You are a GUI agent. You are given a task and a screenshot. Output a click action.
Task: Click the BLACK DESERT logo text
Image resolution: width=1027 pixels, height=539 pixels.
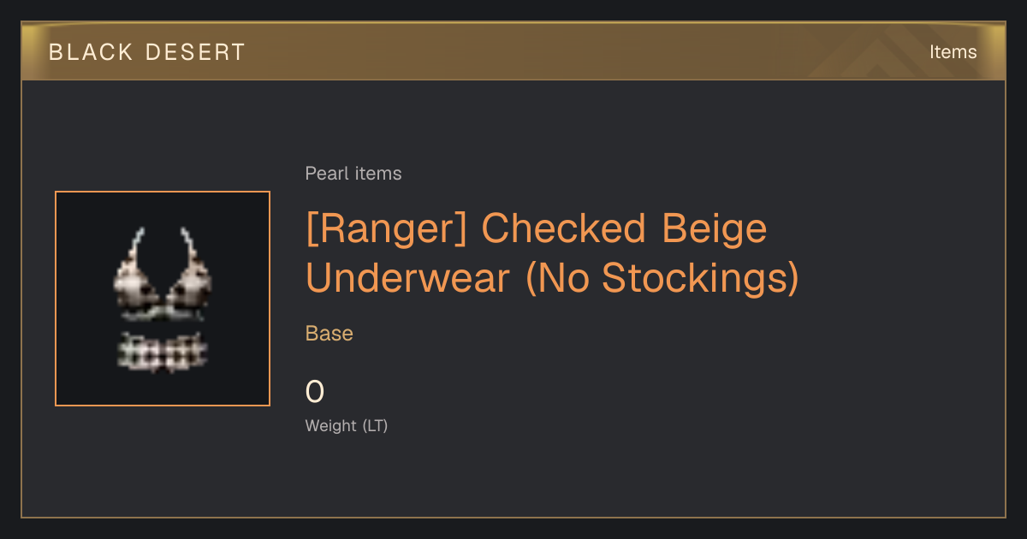147,52
